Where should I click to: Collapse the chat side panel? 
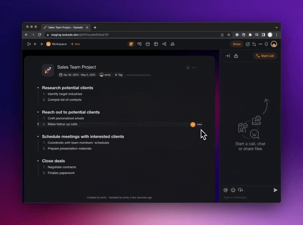coord(228,56)
